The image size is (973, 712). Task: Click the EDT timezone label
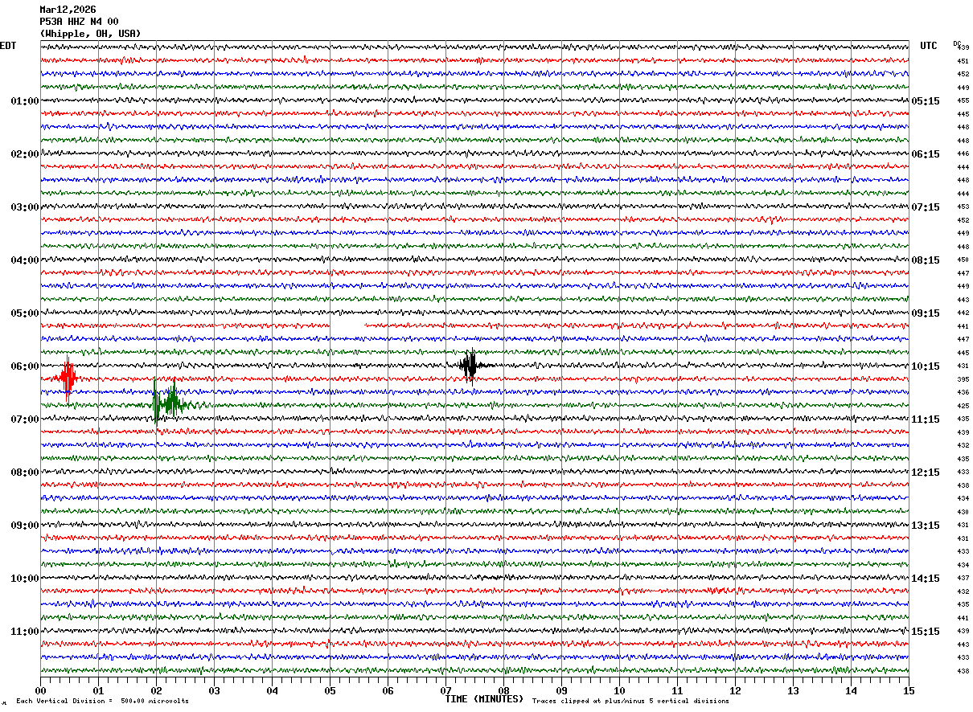click(8, 46)
